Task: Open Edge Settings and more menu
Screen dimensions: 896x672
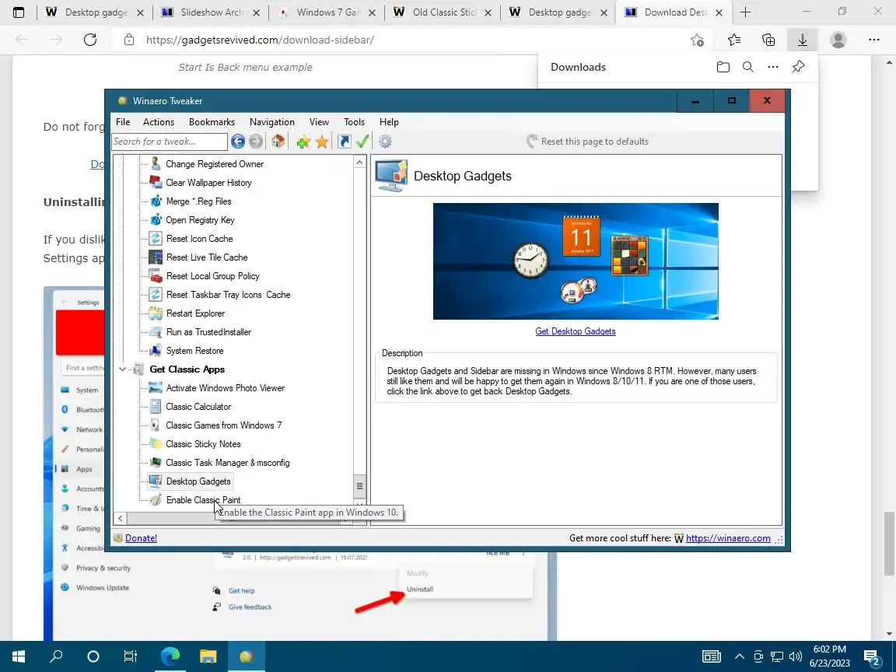Action: [x=873, y=40]
